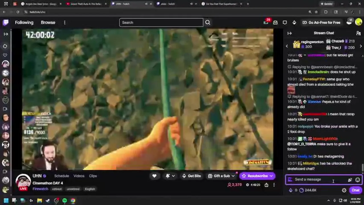The width and height of the screenshot is (364, 205).
Task: Submit search with magnifier button
Action: point(208,22)
